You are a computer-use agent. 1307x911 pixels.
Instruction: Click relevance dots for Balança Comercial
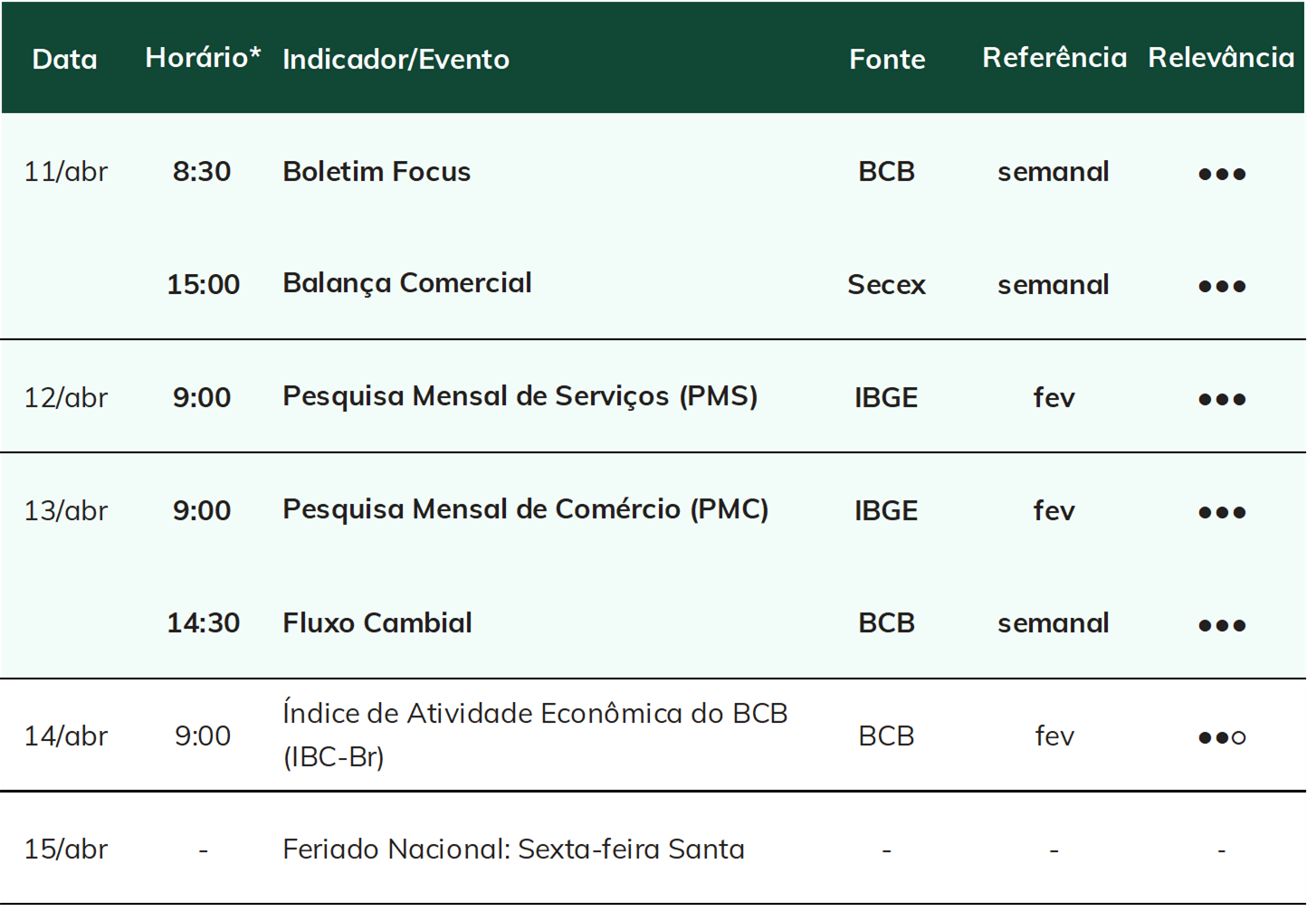[1222, 287]
